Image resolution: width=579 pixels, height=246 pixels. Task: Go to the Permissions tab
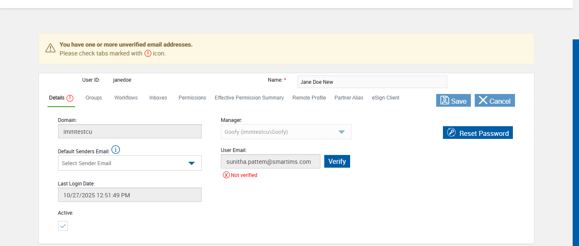pyautogui.click(x=192, y=98)
